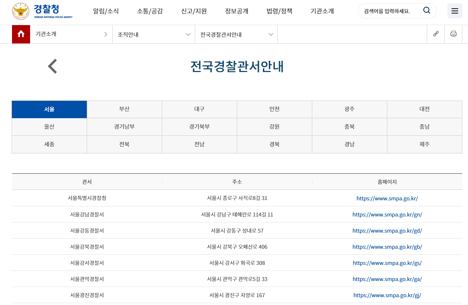468x305 pixels.
Task: Click the red home icon in breadcrumb
Action: [x=21, y=34]
